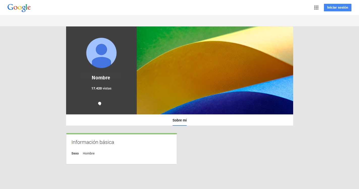Click the colorful cover photo
The image size is (359, 189).
pos(215,70)
